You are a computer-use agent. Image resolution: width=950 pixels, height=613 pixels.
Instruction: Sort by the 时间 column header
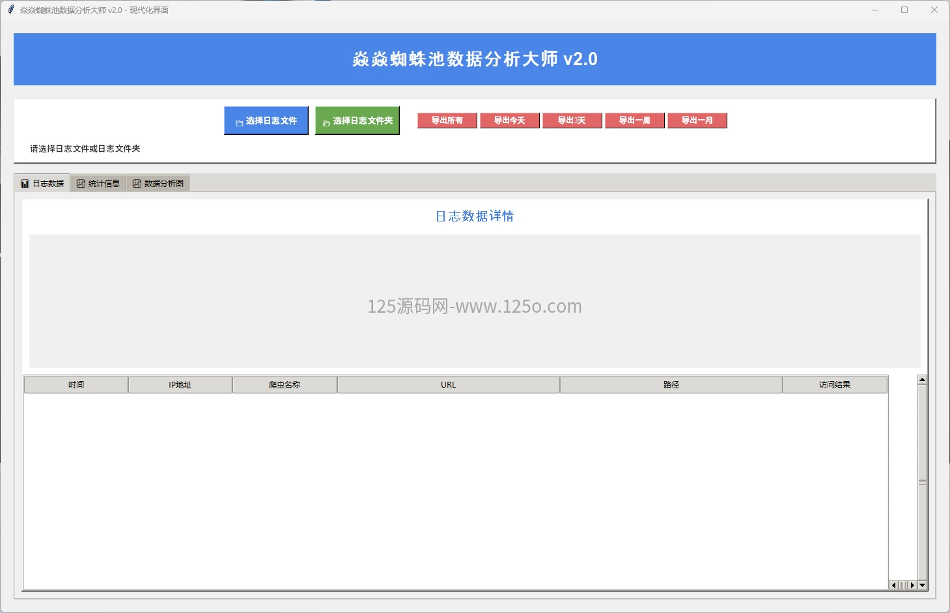point(76,385)
